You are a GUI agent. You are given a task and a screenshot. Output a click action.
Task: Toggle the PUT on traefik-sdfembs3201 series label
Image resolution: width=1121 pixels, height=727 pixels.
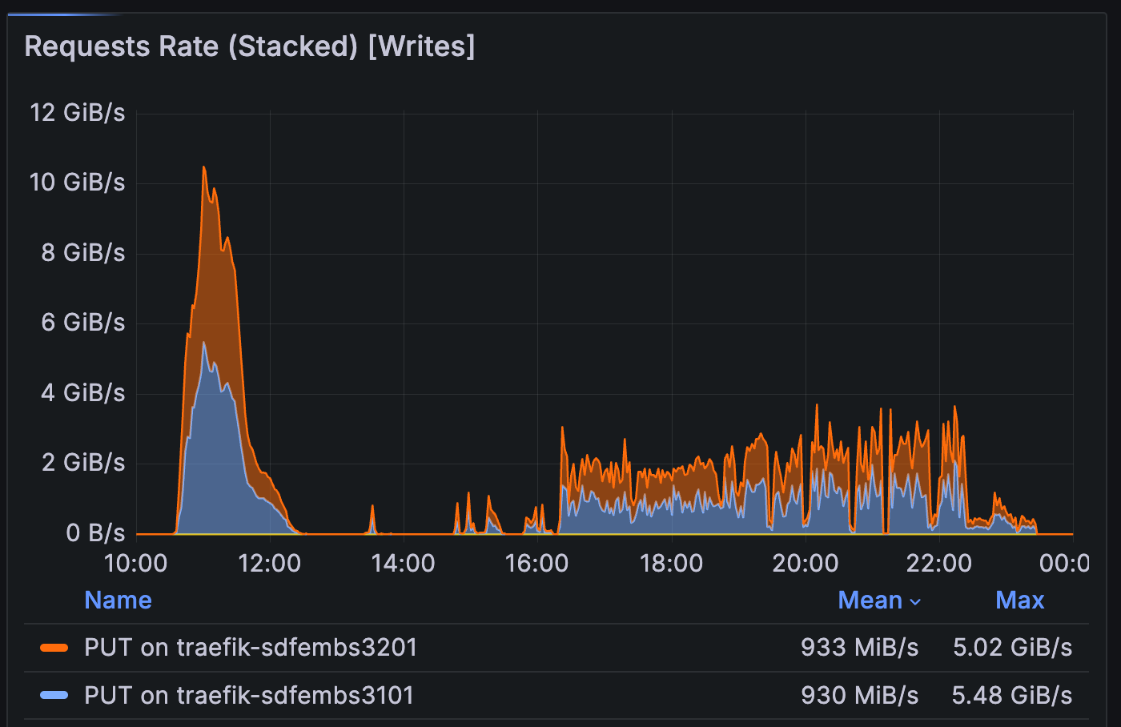tap(251, 647)
